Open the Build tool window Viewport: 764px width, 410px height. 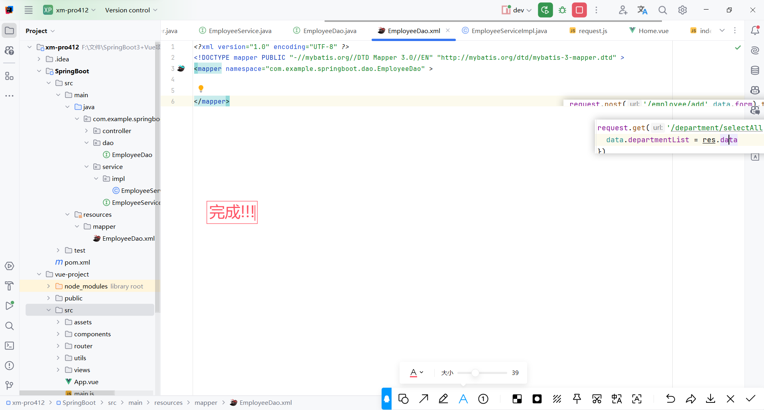(10, 286)
